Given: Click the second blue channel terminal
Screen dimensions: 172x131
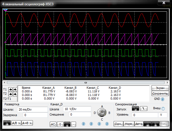Looking at the screenshot, I should (91, 124).
